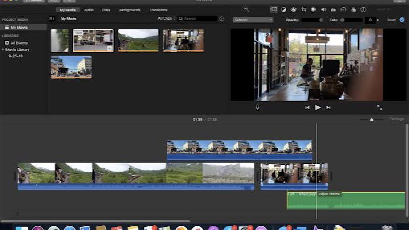Click the cutaway city clip in timeline

pos(239,150)
